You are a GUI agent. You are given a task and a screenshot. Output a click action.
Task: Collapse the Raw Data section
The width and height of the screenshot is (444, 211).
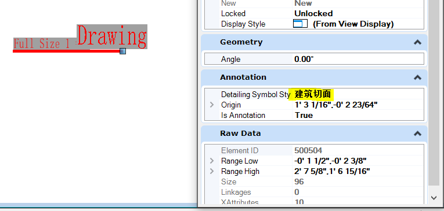[x=417, y=134]
